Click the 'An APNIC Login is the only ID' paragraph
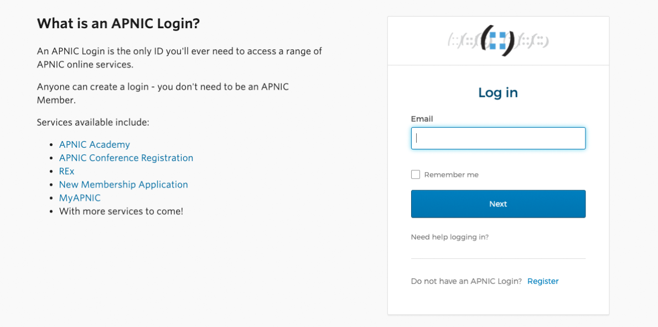The width and height of the screenshot is (658, 327). [x=179, y=58]
